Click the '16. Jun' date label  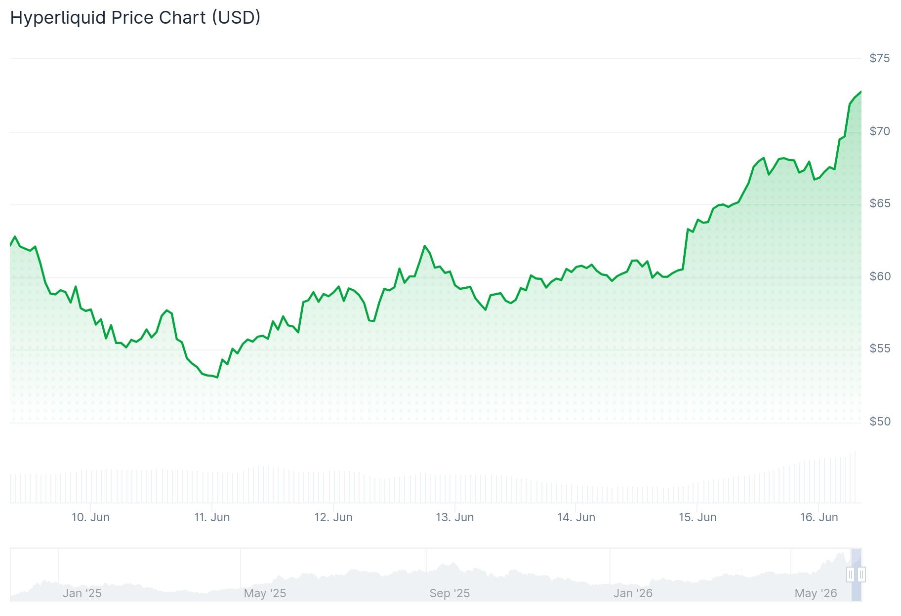coord(819,517)
